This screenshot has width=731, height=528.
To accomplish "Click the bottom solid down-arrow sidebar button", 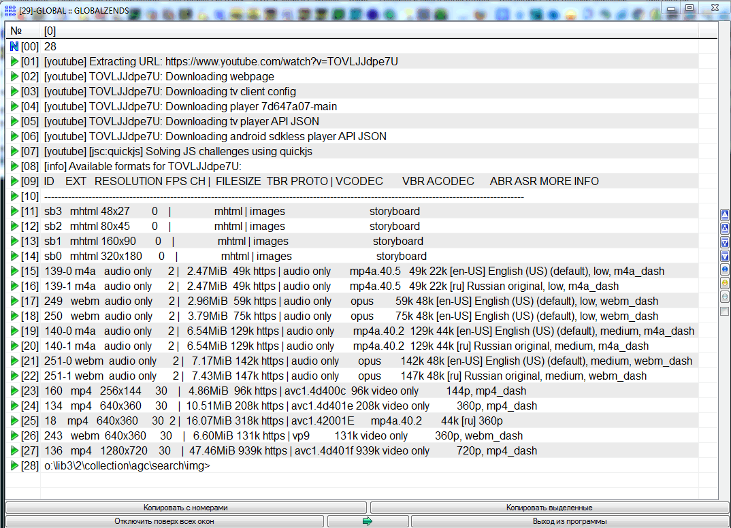I will click(x=725, y=256).
